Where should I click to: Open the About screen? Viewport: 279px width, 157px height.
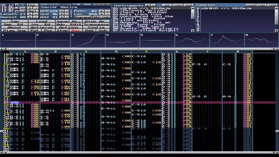(14, 27)
